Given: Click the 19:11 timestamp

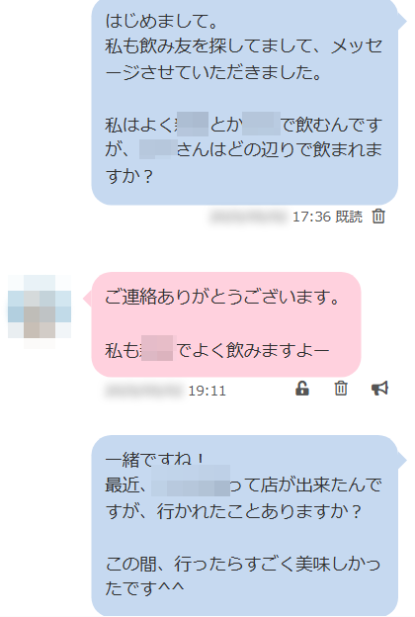Looking at the screenshot, I should tap(207, 391).
